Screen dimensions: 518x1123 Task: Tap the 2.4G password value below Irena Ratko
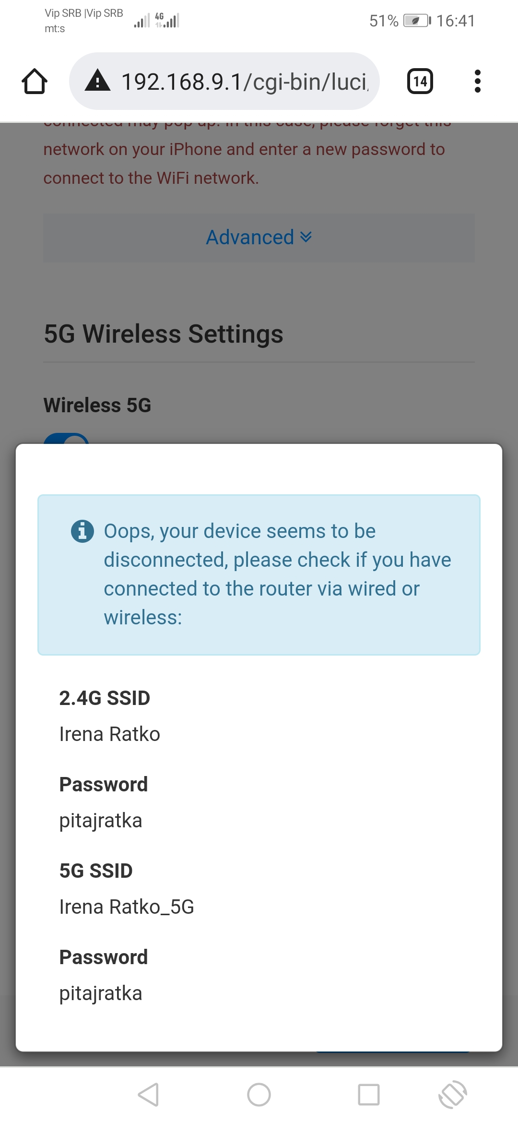(101, 821)
